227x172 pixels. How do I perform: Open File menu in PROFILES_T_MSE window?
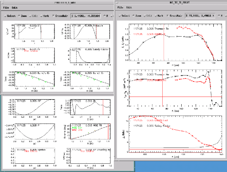pos(6,8)
